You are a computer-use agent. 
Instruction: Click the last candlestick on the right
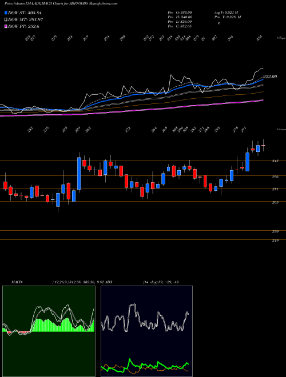point(263,145)
